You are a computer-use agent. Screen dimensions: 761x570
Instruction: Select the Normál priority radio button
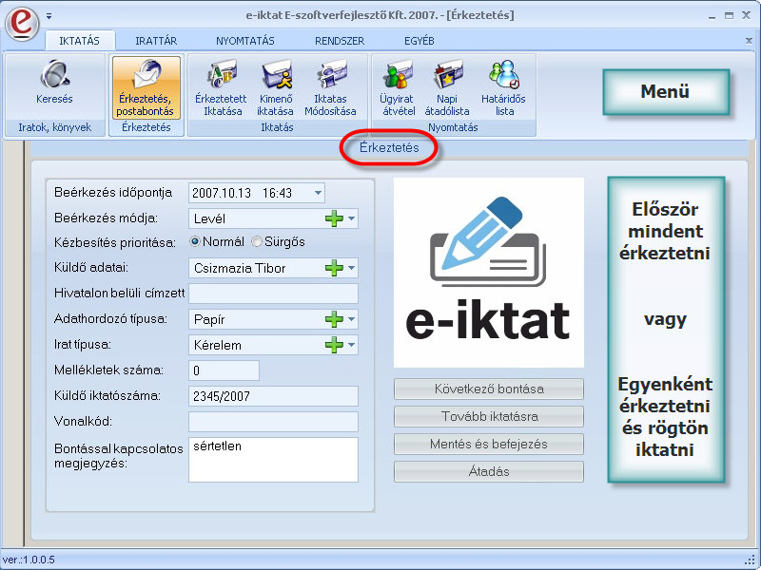click(195, 241)
